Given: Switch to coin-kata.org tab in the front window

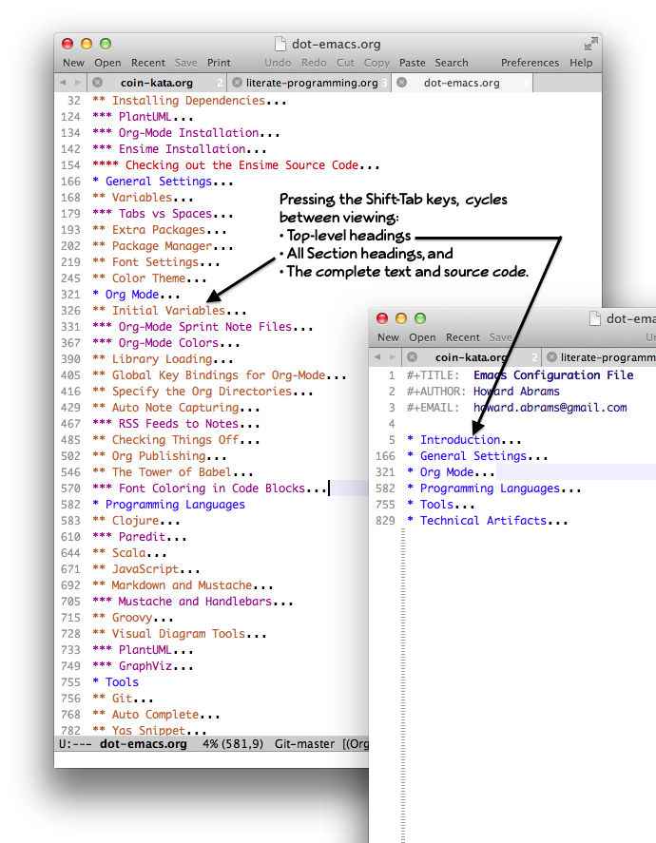Looking at the screenshot, I should click(471, 357).
